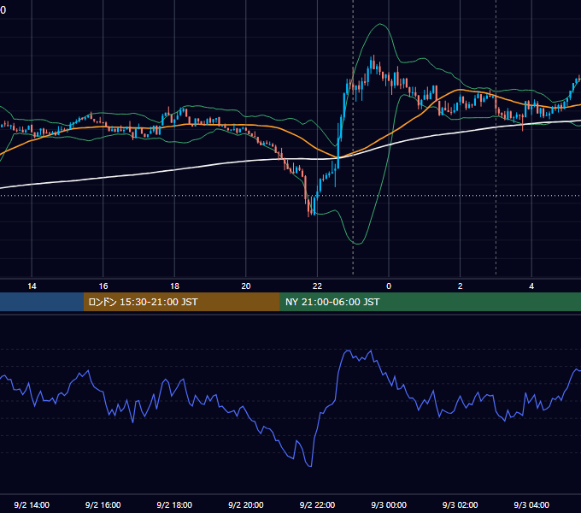The height and width of the screenshot is (513, 581).
Task: Click the 9/2 18:00 time label
Action: point(174,504)
